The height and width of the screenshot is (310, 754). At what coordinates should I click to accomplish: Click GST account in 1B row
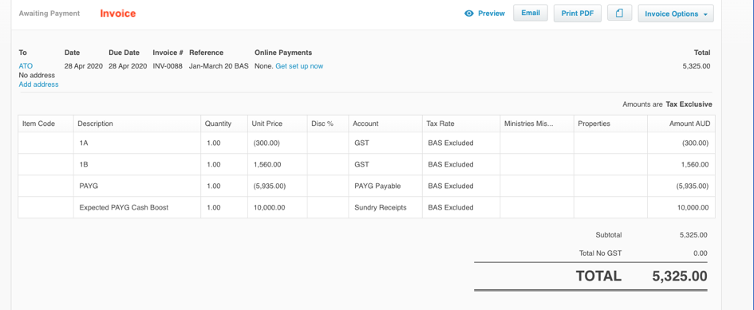385,164
